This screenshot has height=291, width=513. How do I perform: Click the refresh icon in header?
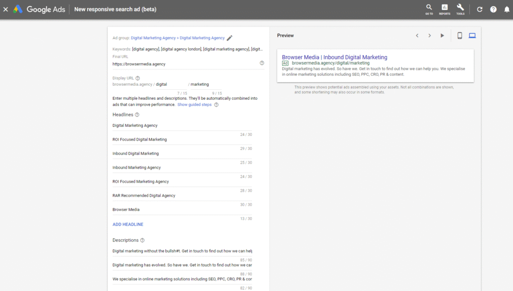[x=479, y=9]
